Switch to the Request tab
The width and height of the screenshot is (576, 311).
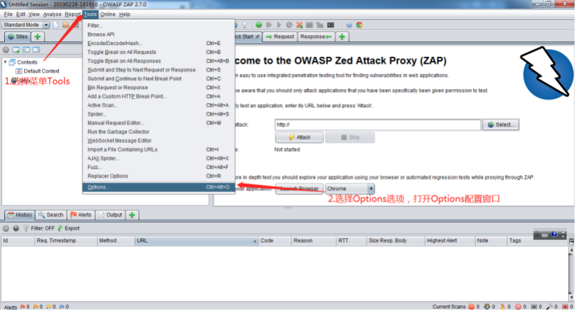coord(280,37)
